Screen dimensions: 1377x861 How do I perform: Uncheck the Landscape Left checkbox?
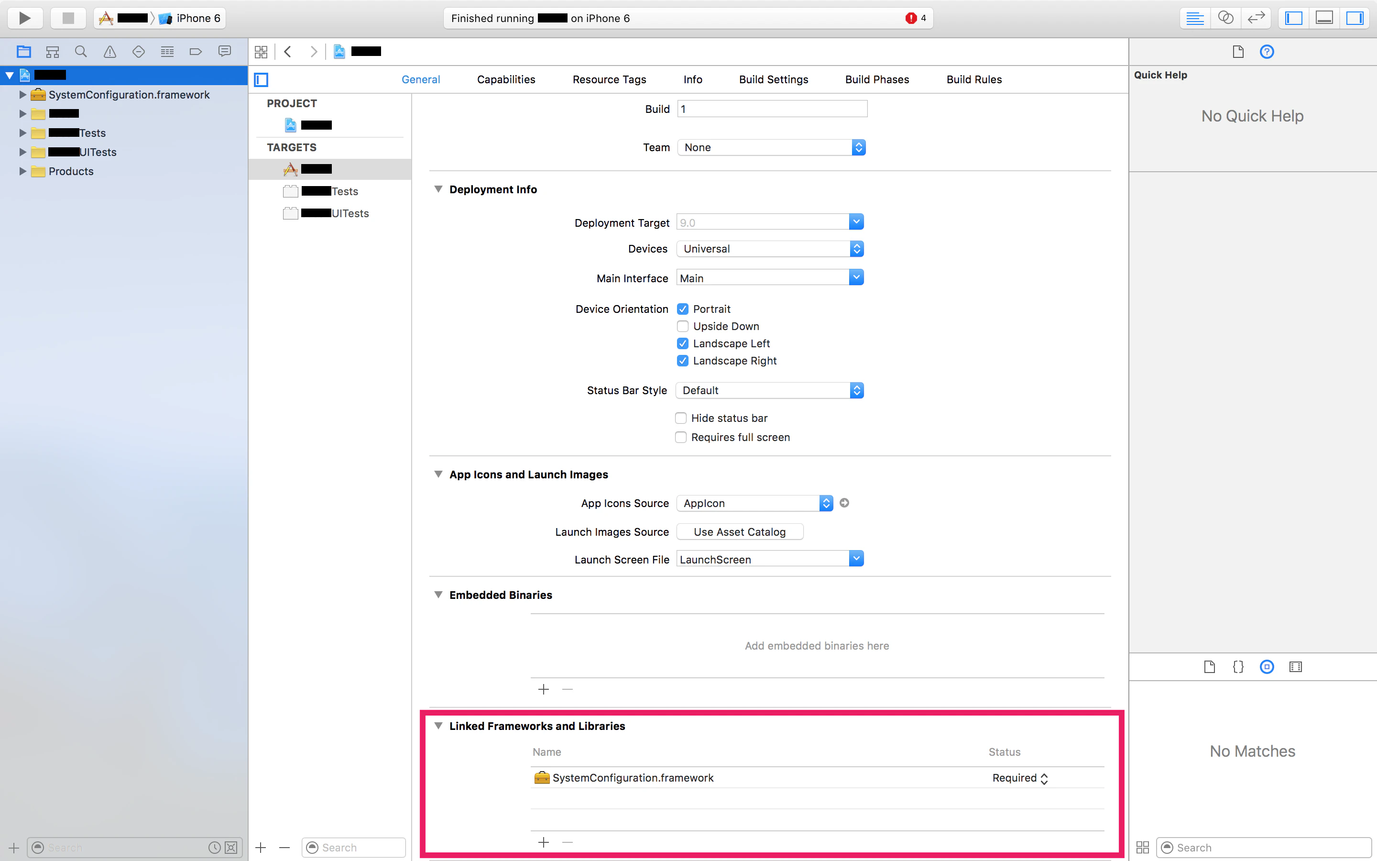[x=683, y=343]
